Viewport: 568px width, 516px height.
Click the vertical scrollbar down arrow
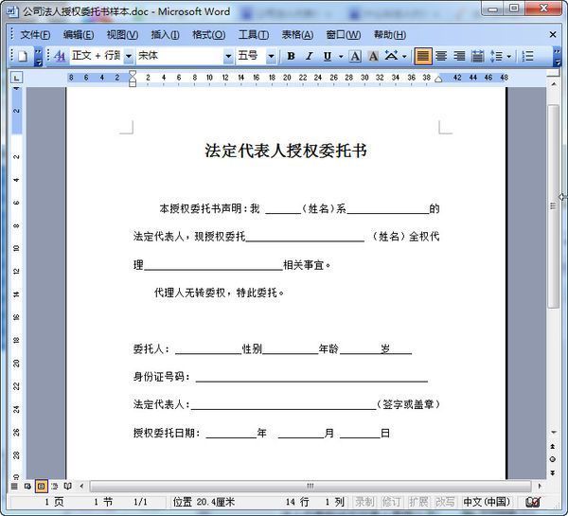point(554,432)
